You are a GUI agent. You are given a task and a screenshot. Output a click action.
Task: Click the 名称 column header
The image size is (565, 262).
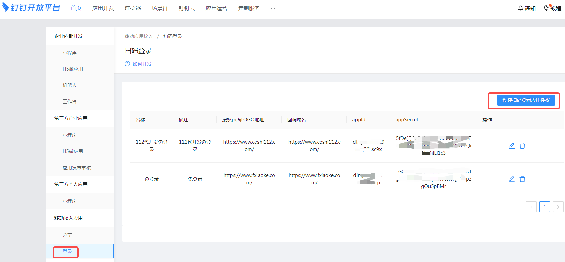coord(140,120)
